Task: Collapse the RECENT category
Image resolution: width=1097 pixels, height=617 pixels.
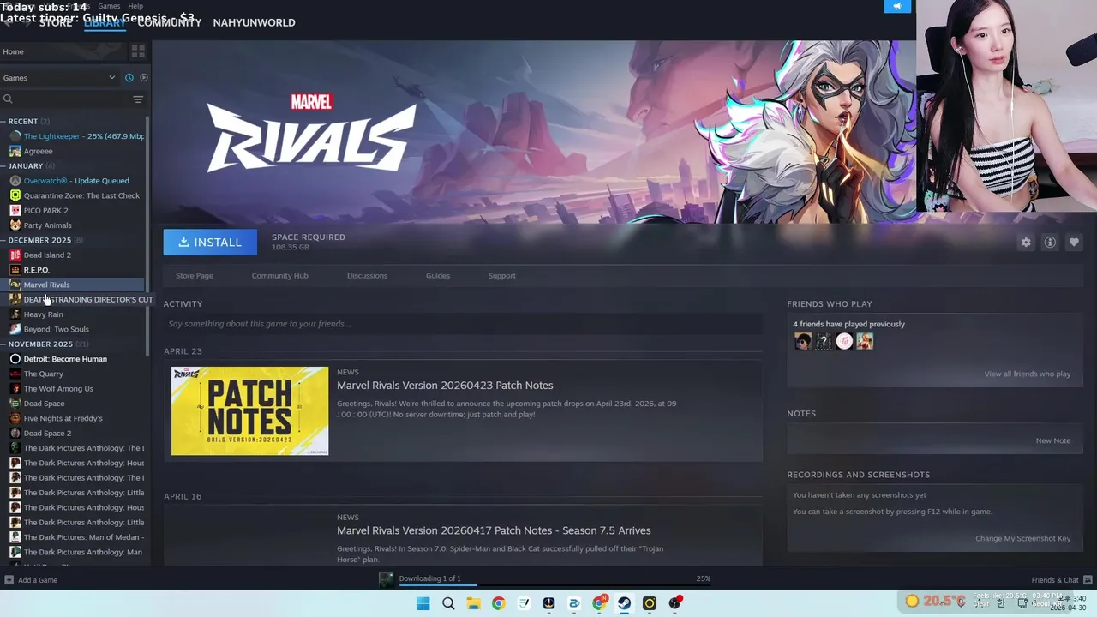Action: (3, 122)
